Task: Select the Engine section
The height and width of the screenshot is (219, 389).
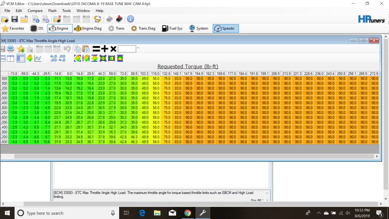Action: click(60, 29)
